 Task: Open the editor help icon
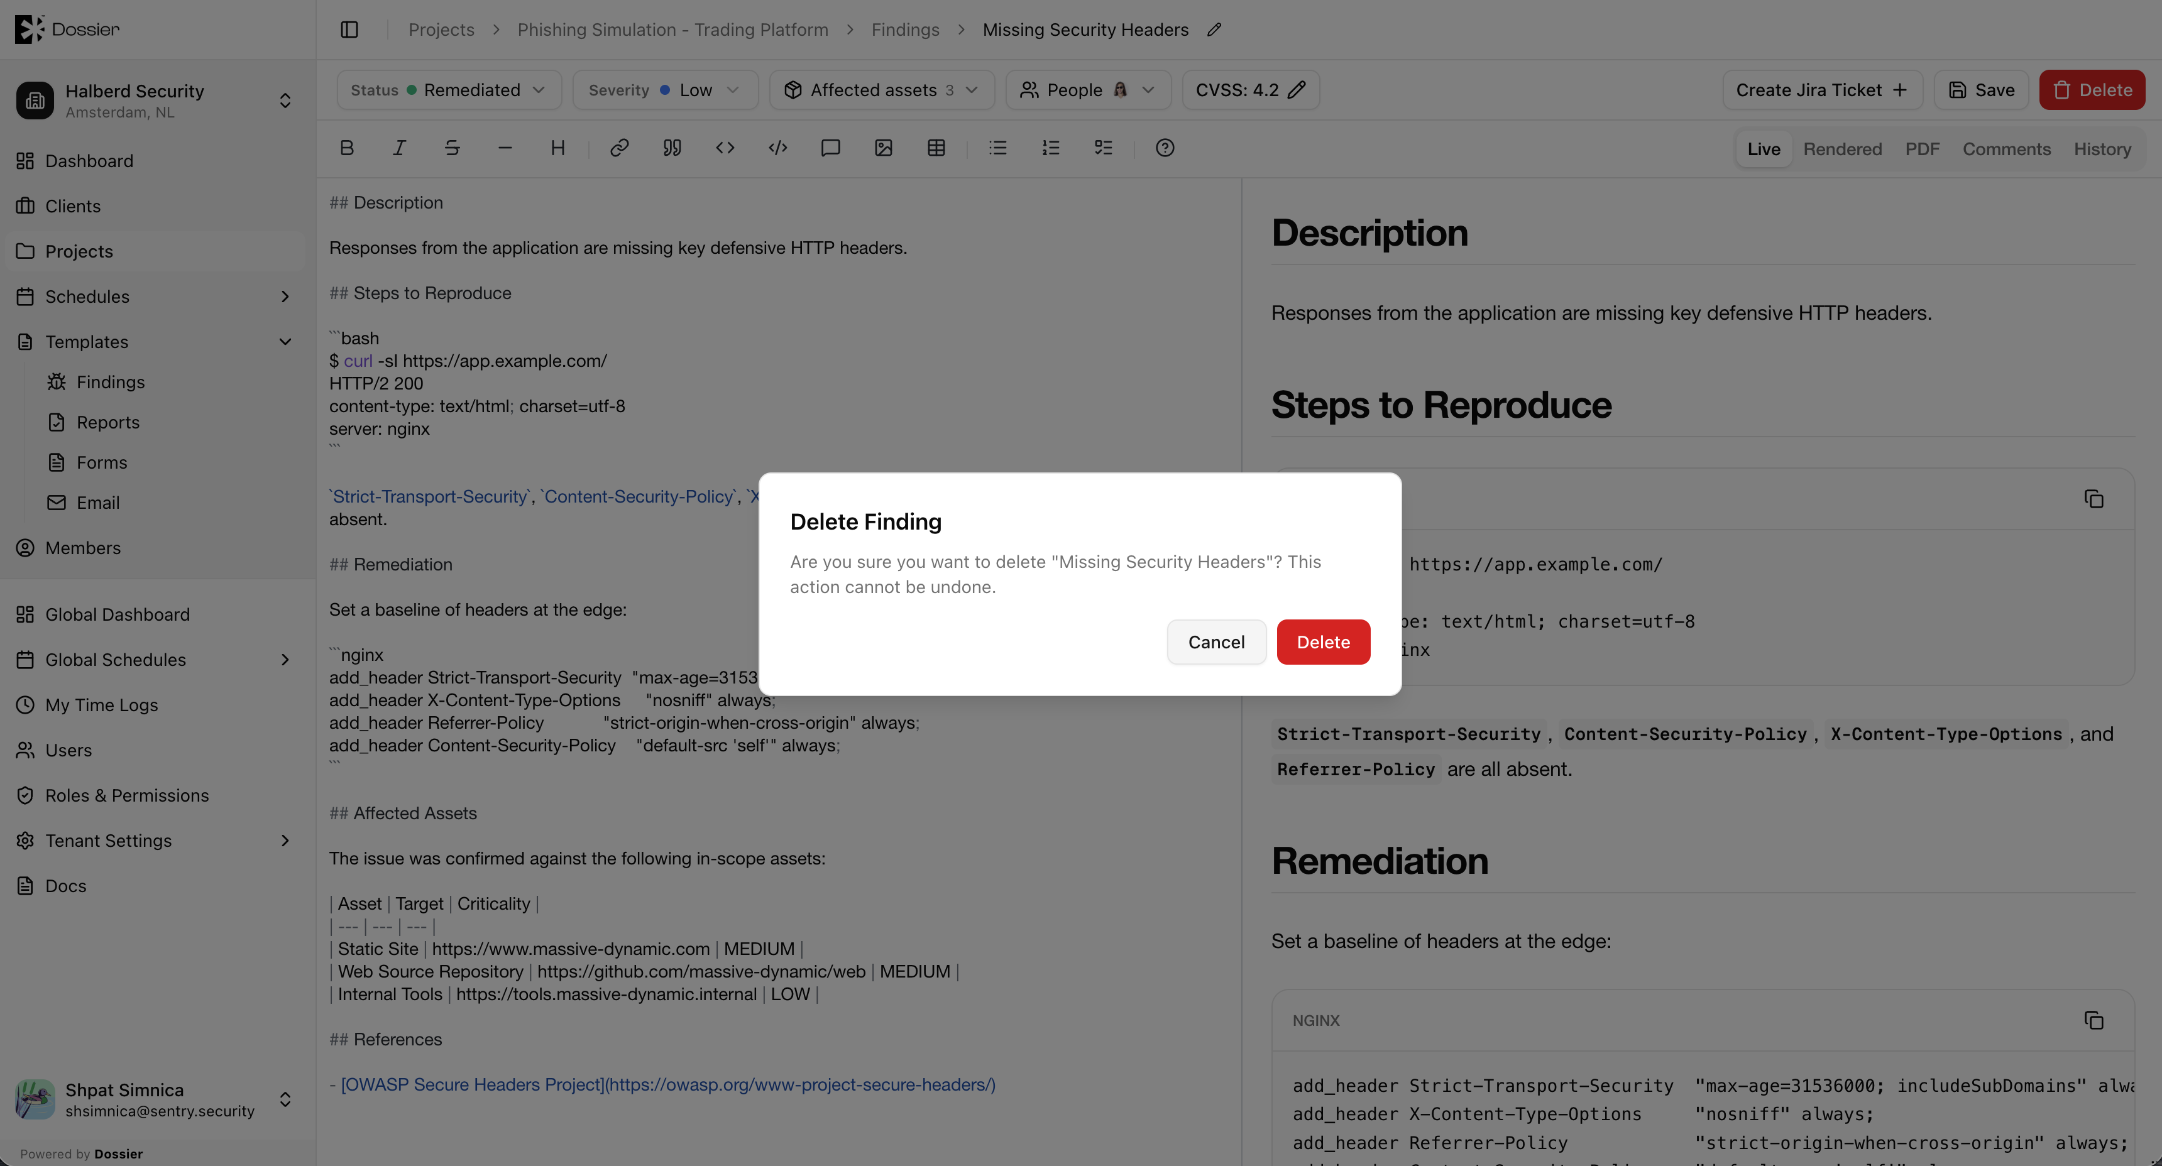[x=1165, y=148]
